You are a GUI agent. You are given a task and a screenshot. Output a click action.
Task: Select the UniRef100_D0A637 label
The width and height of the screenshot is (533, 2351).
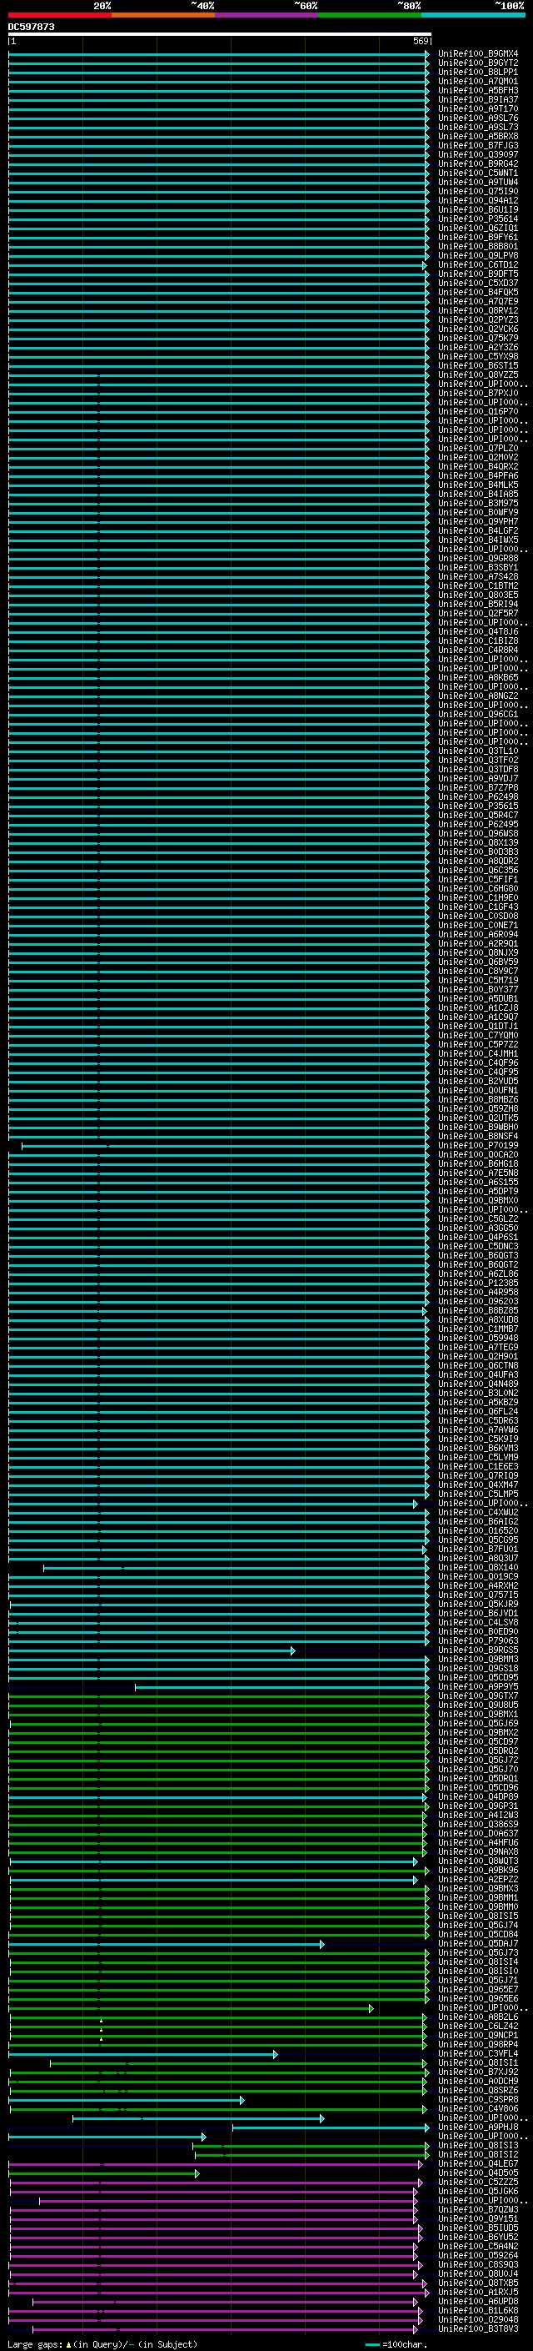click(x=477, y=1834)
